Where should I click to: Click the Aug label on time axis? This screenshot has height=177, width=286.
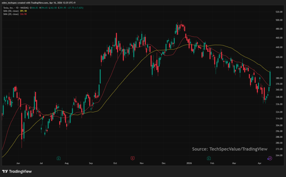point(66,163)
